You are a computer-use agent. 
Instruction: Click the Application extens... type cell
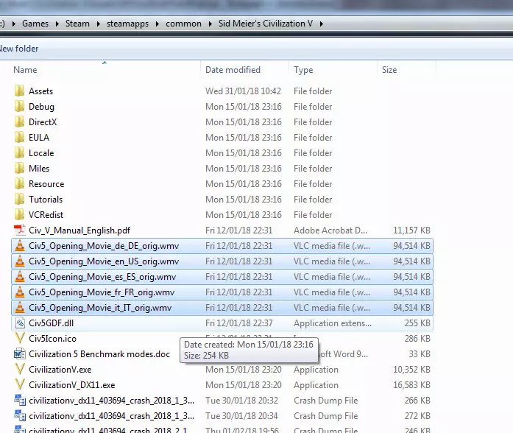click(x=333, y=323)
